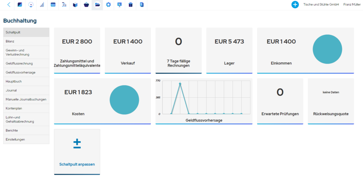Viewport: 363px width, 176px height.
Task: Open the presentation screen icon
Action: (x=119, y=5)
